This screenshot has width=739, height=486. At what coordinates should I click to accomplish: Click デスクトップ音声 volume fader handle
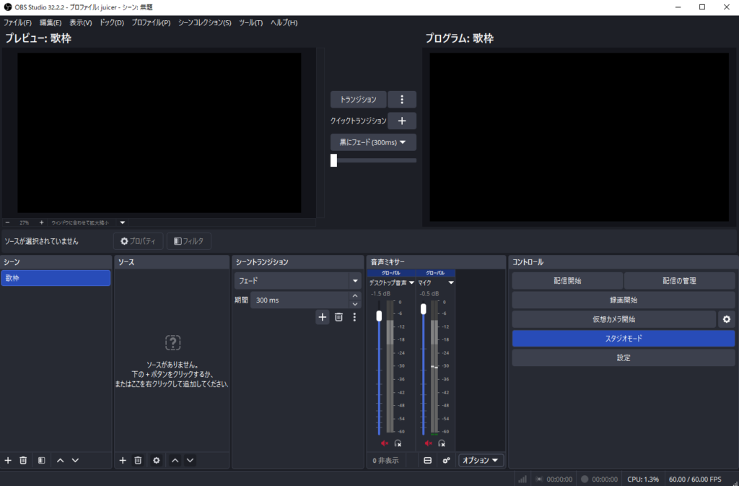coord(379,316)
